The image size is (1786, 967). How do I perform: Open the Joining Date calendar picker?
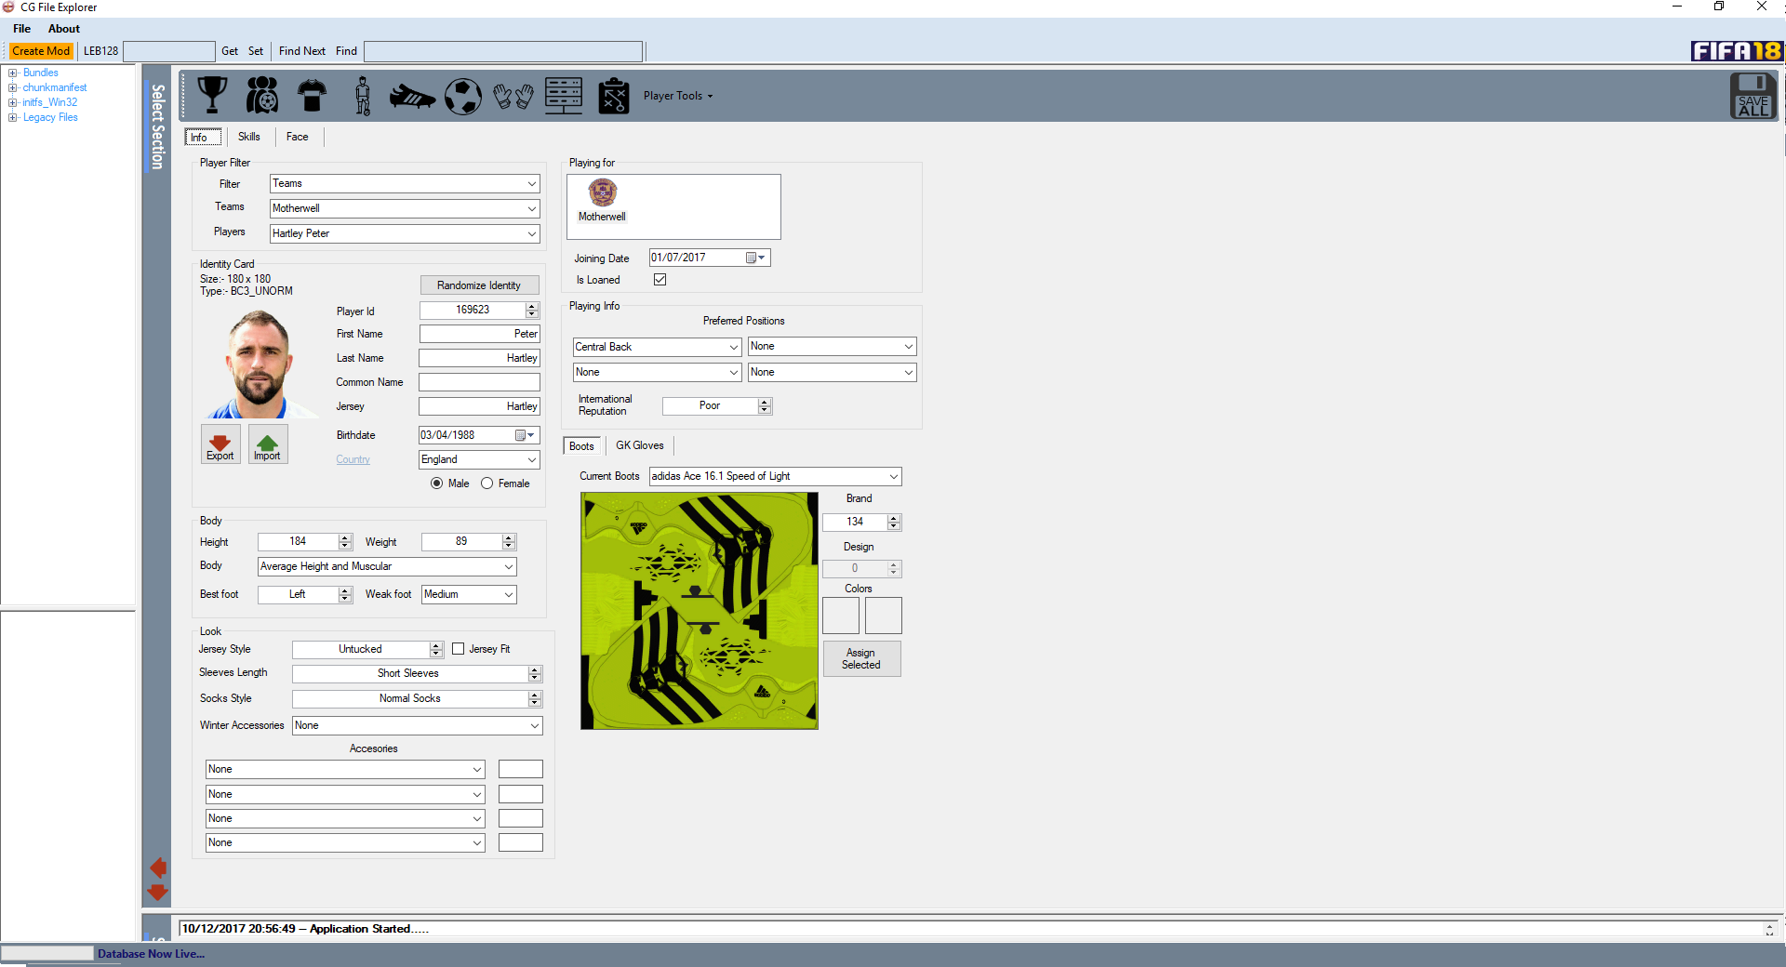pos(755,258)
